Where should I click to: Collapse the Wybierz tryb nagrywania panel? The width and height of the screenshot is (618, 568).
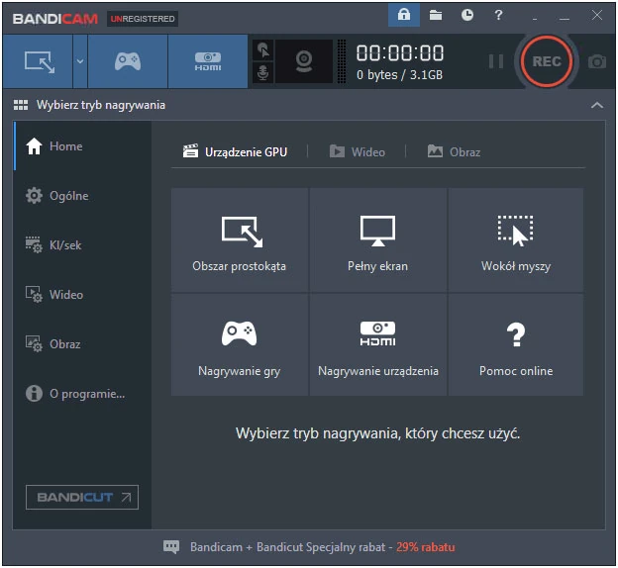tap(597, 105)
